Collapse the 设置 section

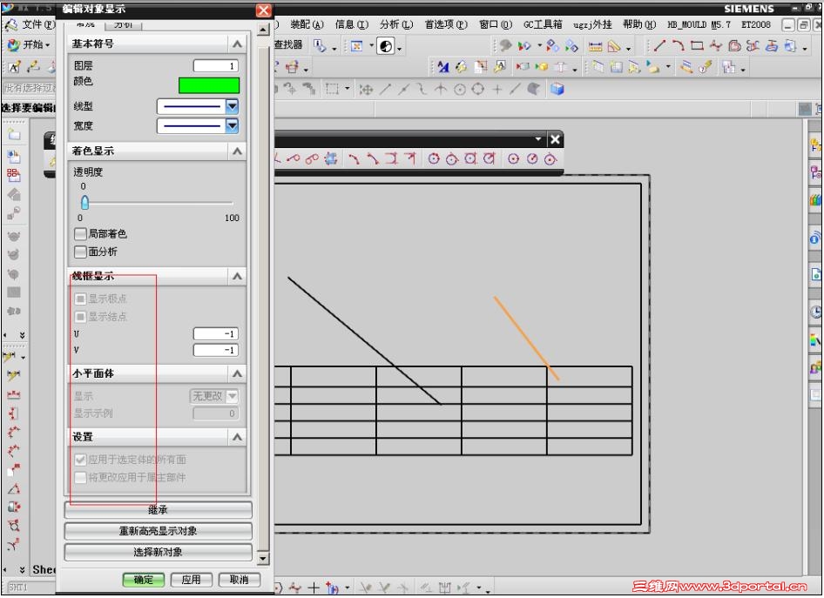pos(238,437)
